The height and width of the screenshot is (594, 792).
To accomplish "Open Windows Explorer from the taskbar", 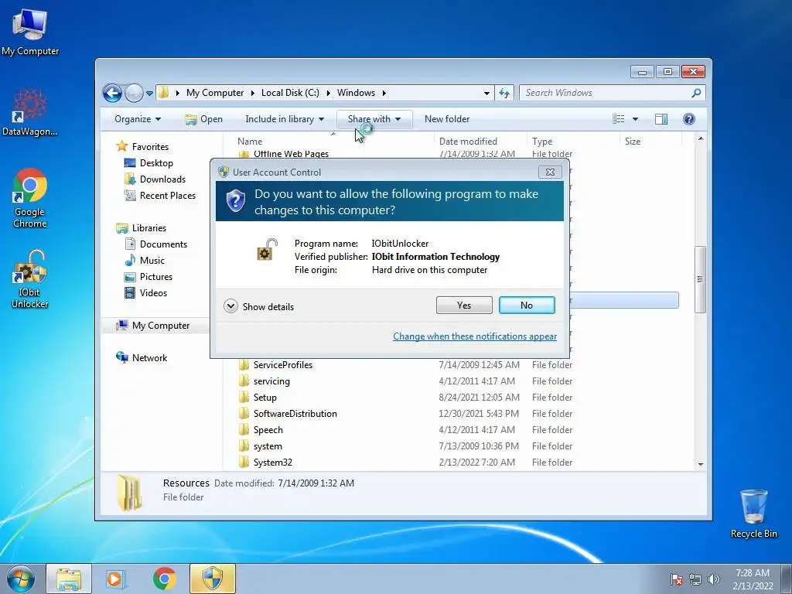I will [69, 579].
